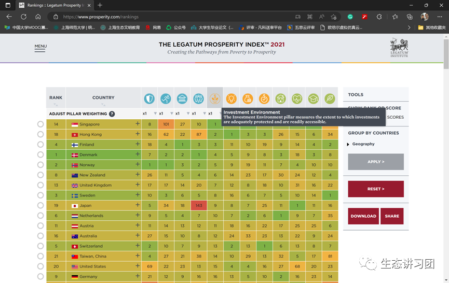
Task: Open the red PDF extension icon
Action: [x=364, y=17]
